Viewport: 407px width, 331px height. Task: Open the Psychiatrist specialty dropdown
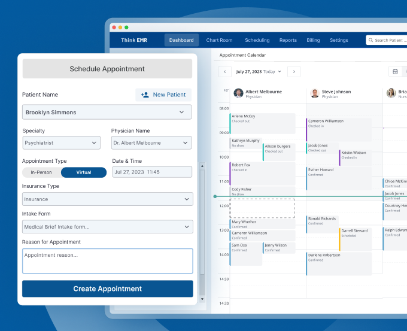pyautogui.click(x=94, y=143)
